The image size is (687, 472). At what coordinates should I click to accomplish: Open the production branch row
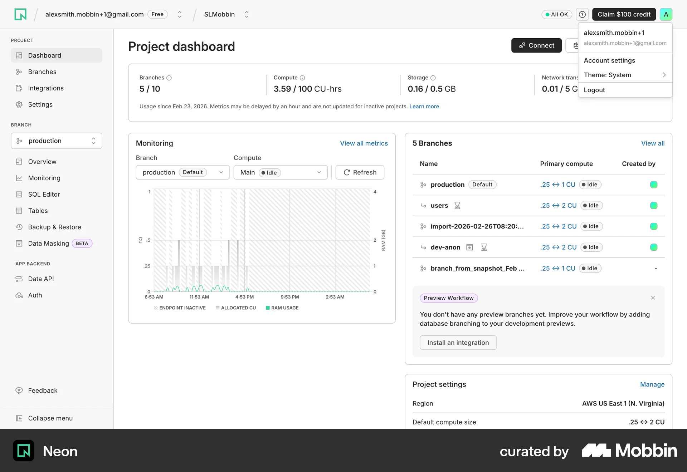[539, 185]
